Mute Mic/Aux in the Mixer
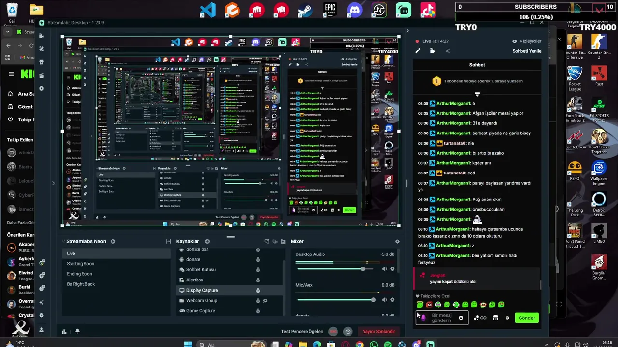 (384, 300)
